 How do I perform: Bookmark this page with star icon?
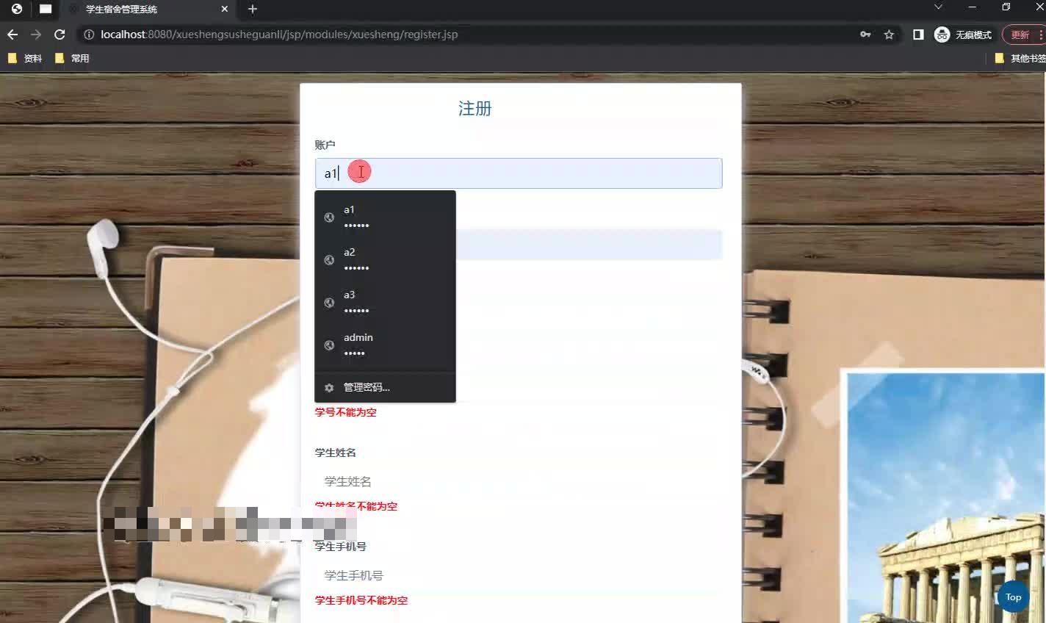coord(889,35)
